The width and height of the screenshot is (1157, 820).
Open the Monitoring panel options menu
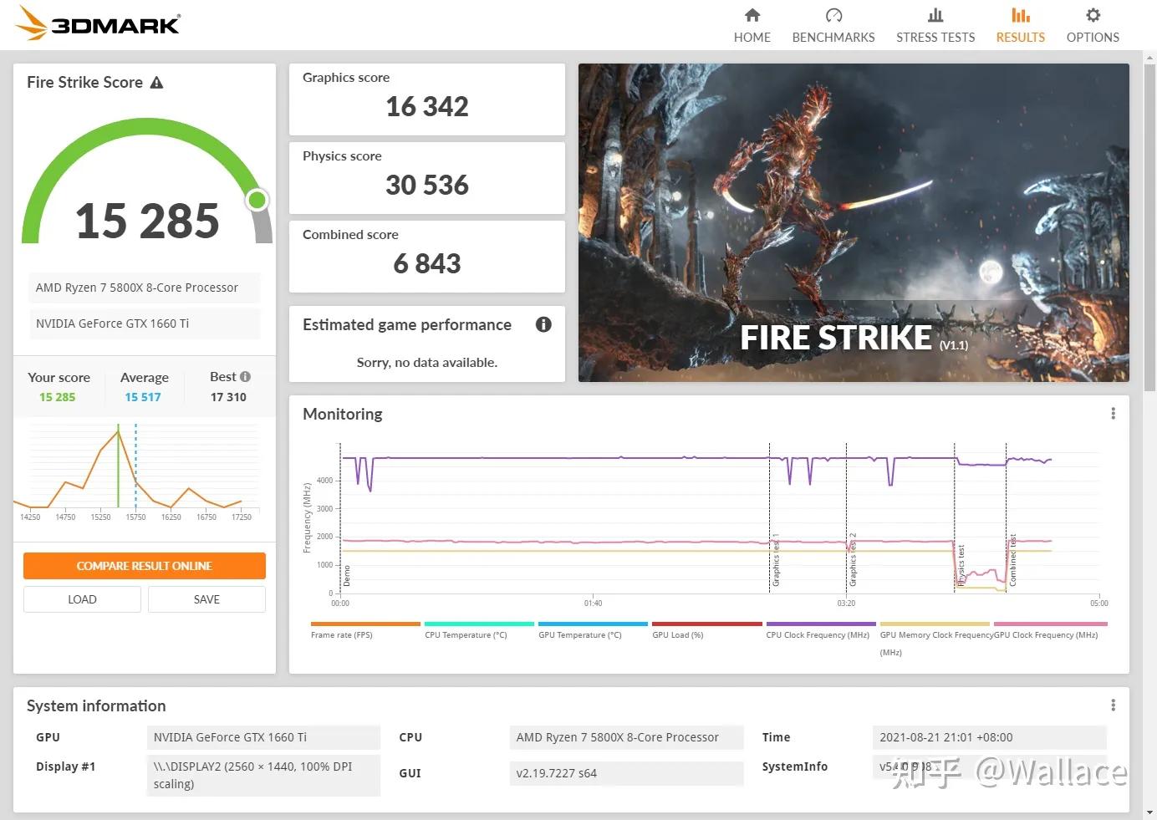1113,413
